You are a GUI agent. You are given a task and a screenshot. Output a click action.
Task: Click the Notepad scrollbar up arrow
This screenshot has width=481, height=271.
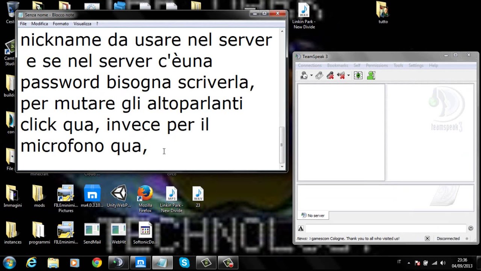pos(282,32)
